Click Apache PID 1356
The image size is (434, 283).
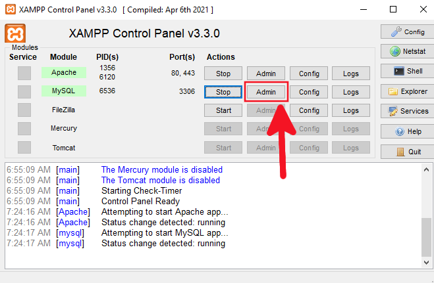pos(107,68)
